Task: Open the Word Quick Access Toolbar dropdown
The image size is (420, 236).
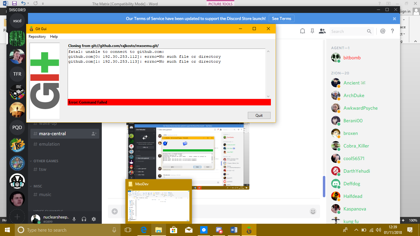Action: pyautogui.click(x=42, y=4)
